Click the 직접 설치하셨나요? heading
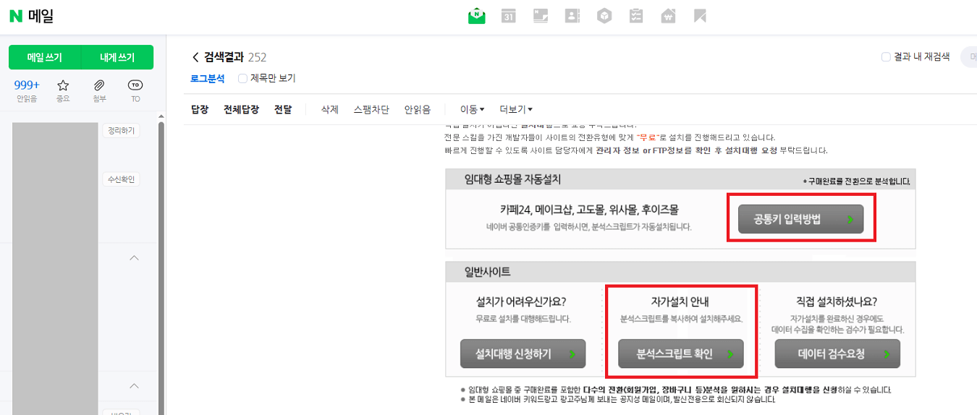Screen dimensions: 977x415 point(837,301)
